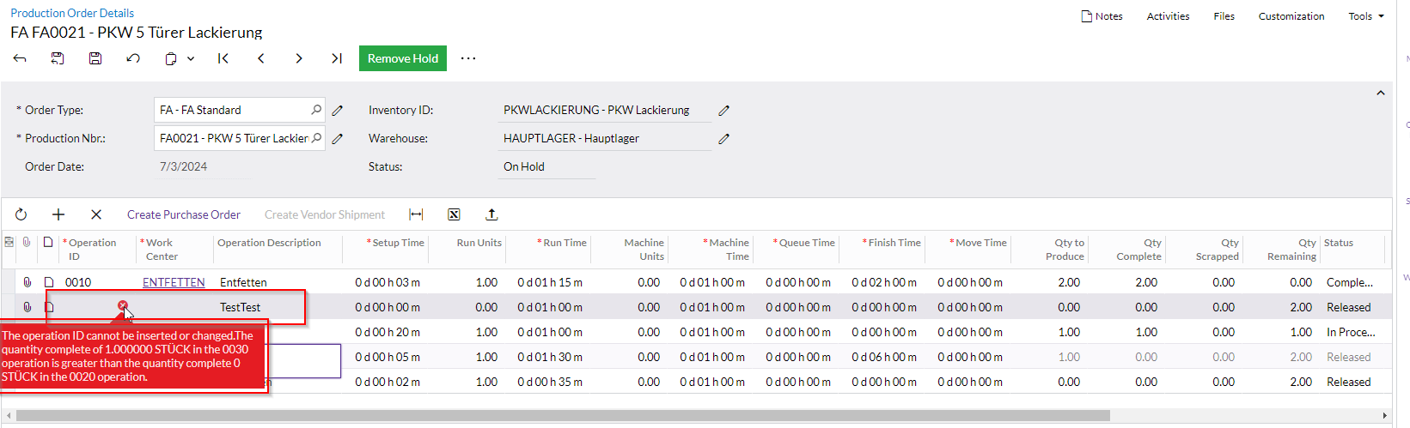Click run time 0 d 01 h 30 m
1410x428 pixels.
[x=550, y=357]
